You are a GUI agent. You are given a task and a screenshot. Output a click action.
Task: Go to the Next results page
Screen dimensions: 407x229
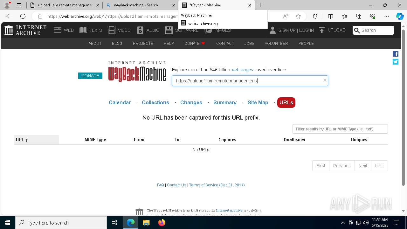coord(363,166)
